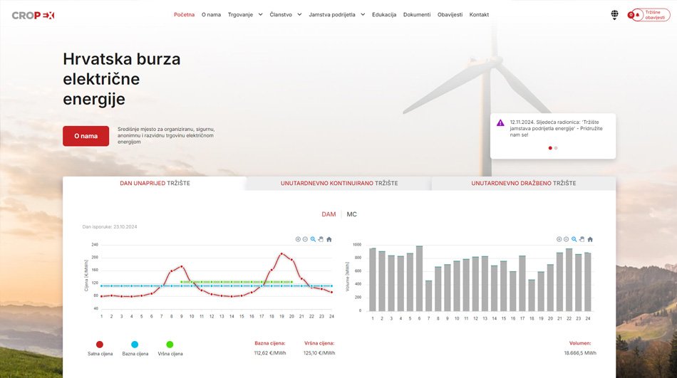Screen dimensions: 677x378
Task: Select magnifier zoom tool on price chart
Action: [313, 239]
